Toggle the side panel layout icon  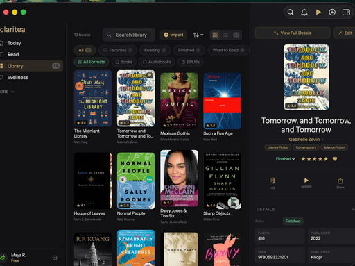tap(346, 12)
